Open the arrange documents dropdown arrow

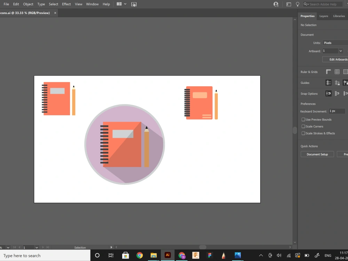tap(125, 4)
